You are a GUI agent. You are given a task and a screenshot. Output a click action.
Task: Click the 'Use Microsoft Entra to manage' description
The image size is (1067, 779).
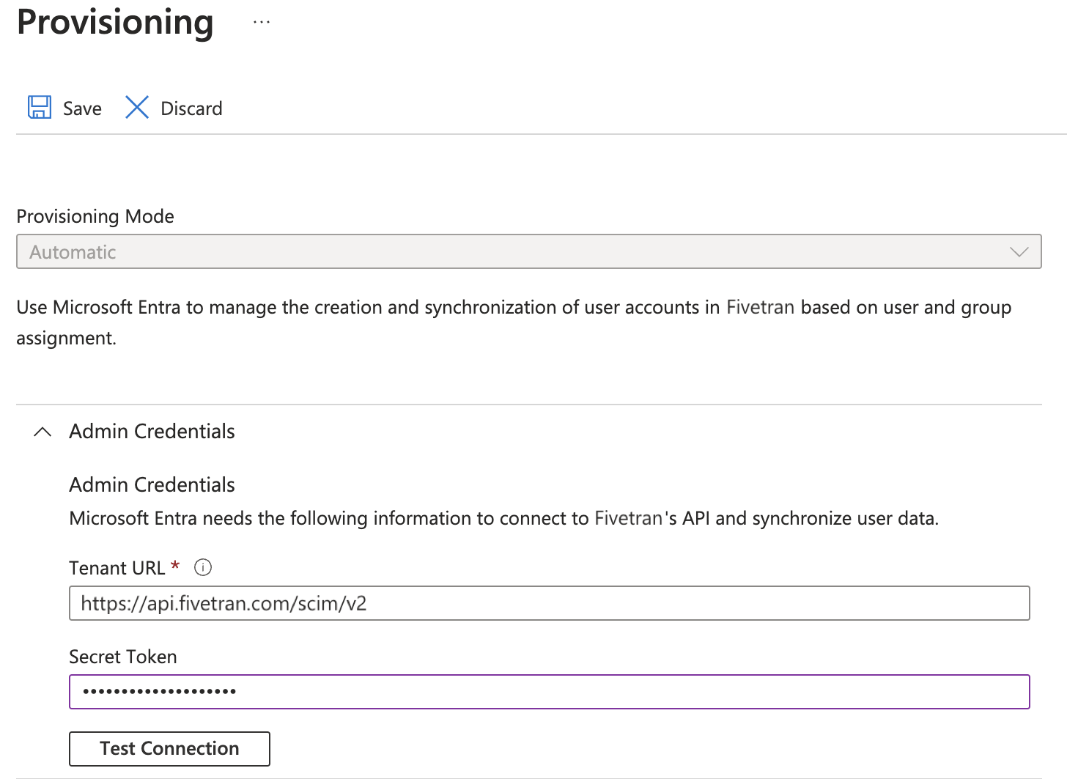coord(514,322)
